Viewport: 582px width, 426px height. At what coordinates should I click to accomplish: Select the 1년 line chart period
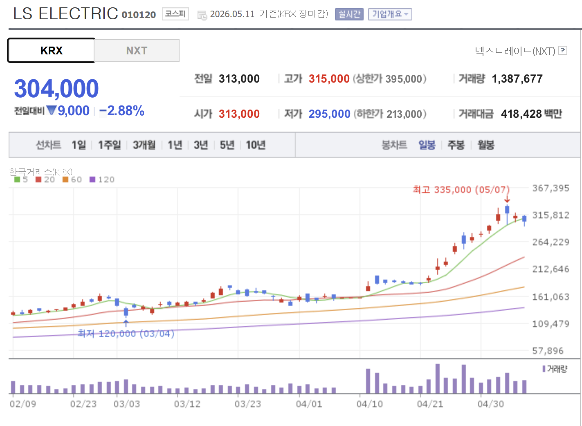tap(175, 145)
